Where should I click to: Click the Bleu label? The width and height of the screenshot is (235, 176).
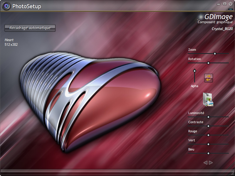click(191, 149)
